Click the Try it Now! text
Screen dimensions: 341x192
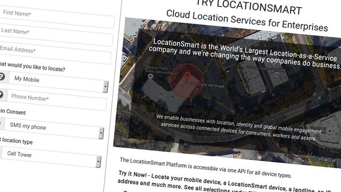point(133,174)
